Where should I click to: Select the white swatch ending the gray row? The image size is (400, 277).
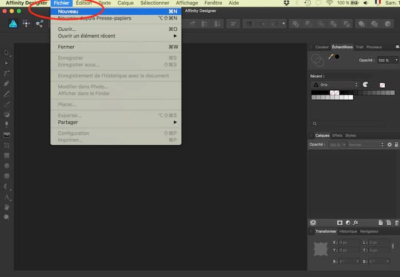[351, 97]
